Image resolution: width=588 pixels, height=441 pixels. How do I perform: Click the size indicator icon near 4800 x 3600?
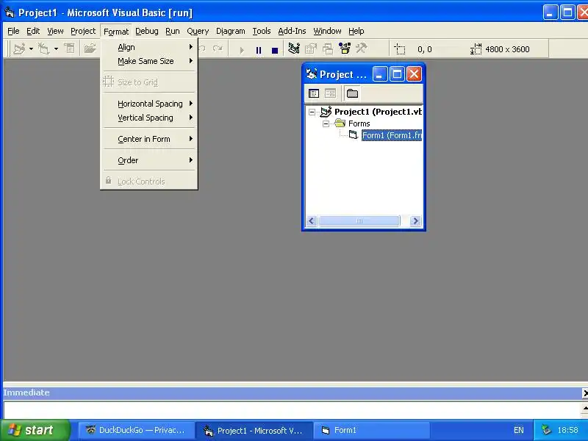click(x=476, y=49)
